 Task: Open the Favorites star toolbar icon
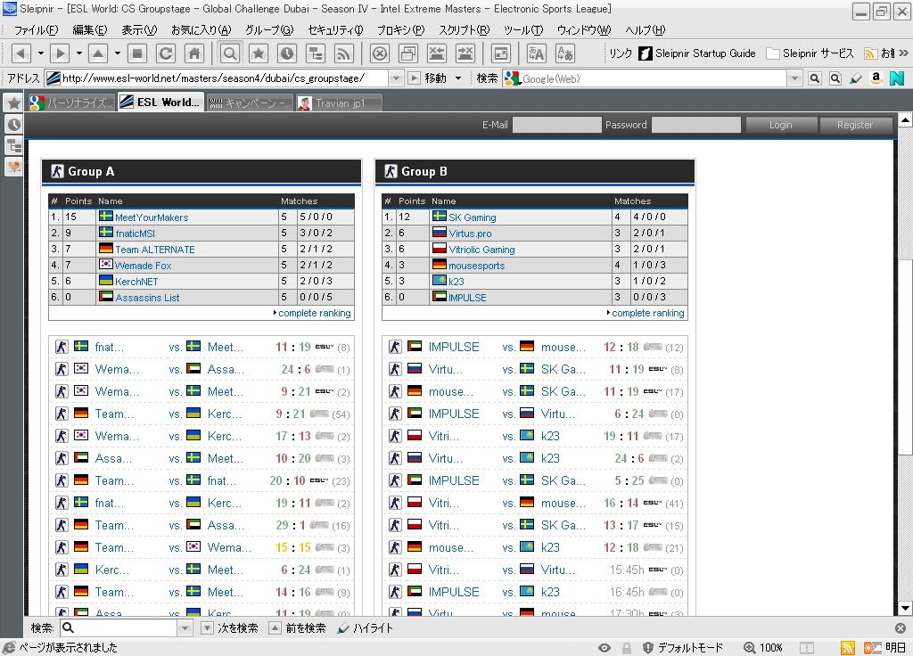[x=259, y=53]
